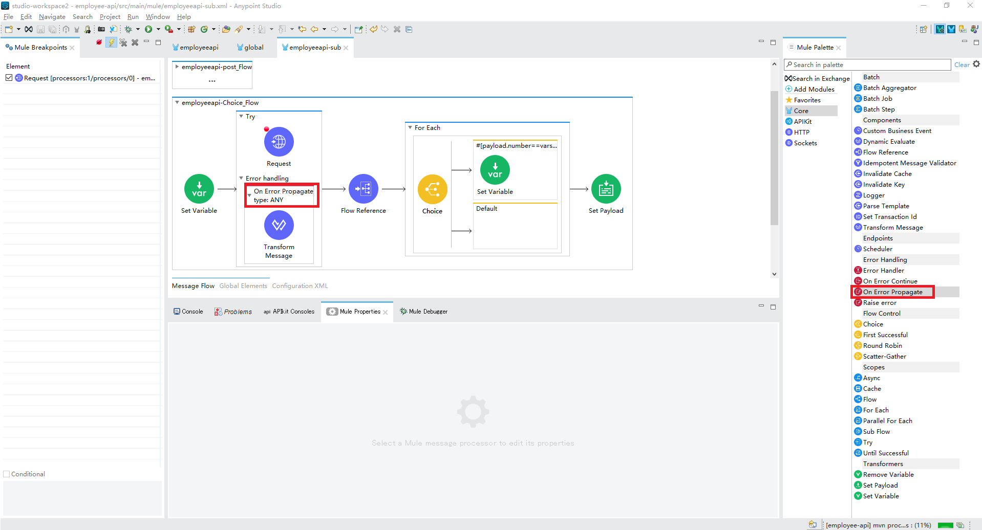Open the Navigate menu
Viewport: 982px width, 530px height.
52,17
